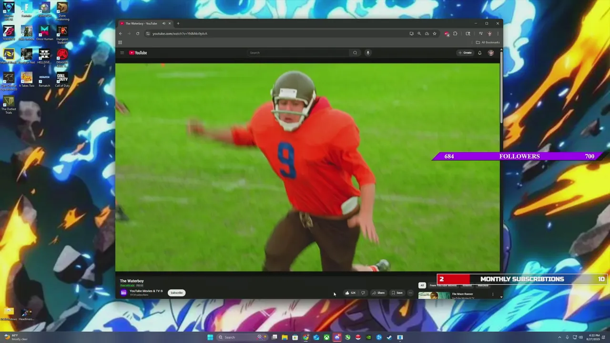Select the Halo Infinite desktop icon

pos(26,33)
